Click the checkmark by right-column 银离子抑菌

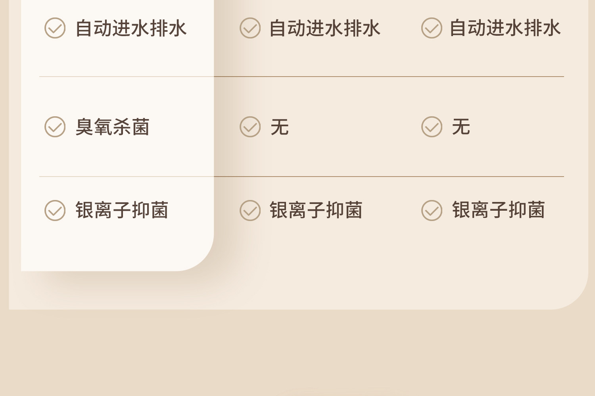432,210
